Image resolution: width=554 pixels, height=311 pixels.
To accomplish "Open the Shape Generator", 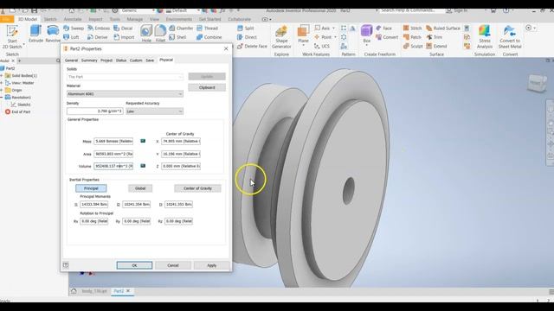I will coord(281,36).
